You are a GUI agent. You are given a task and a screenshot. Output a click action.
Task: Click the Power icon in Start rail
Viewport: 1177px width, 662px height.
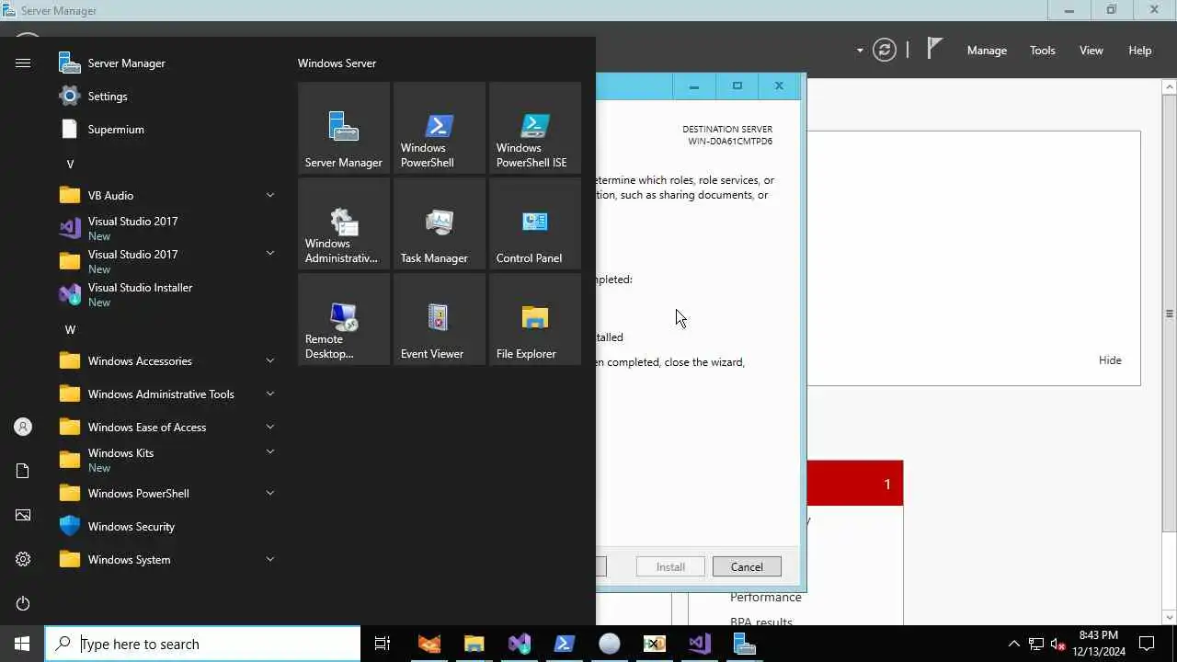point(23,603)
